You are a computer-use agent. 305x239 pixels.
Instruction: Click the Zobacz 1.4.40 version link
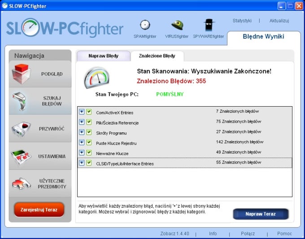point(174,233)
